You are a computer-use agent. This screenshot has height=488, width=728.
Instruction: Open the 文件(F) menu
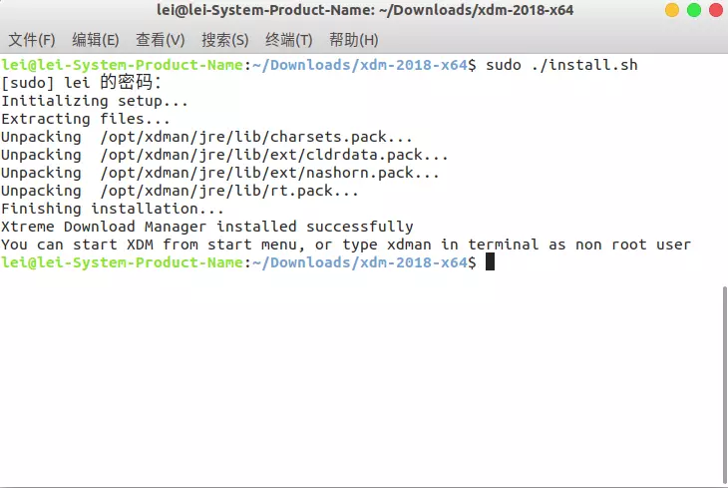pos(32,40)
